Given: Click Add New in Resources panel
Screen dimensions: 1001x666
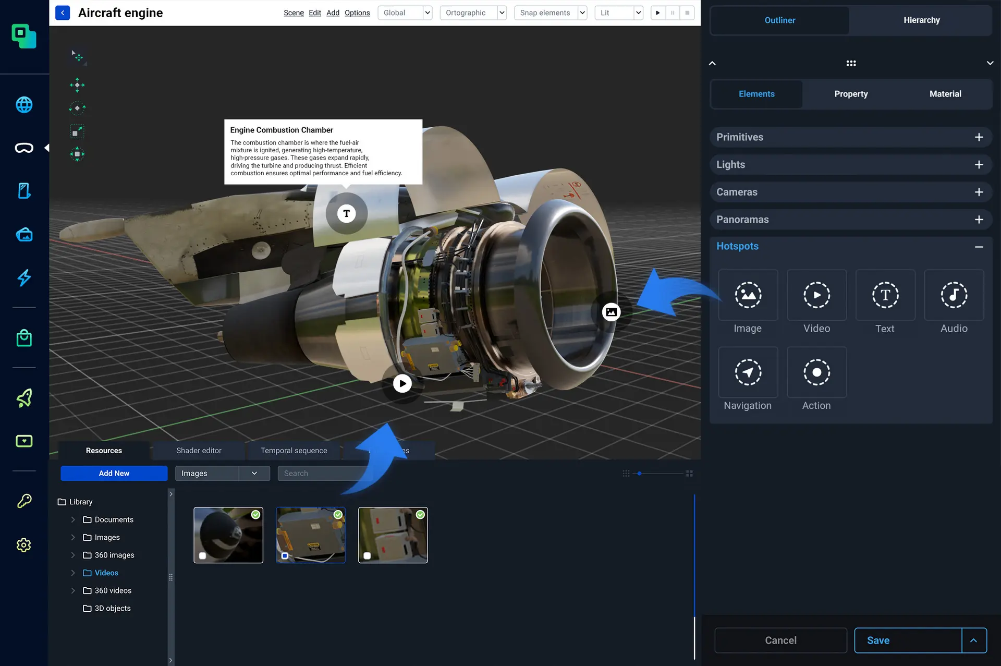Looking at the screenshot, I should click(x=114, y=473).
